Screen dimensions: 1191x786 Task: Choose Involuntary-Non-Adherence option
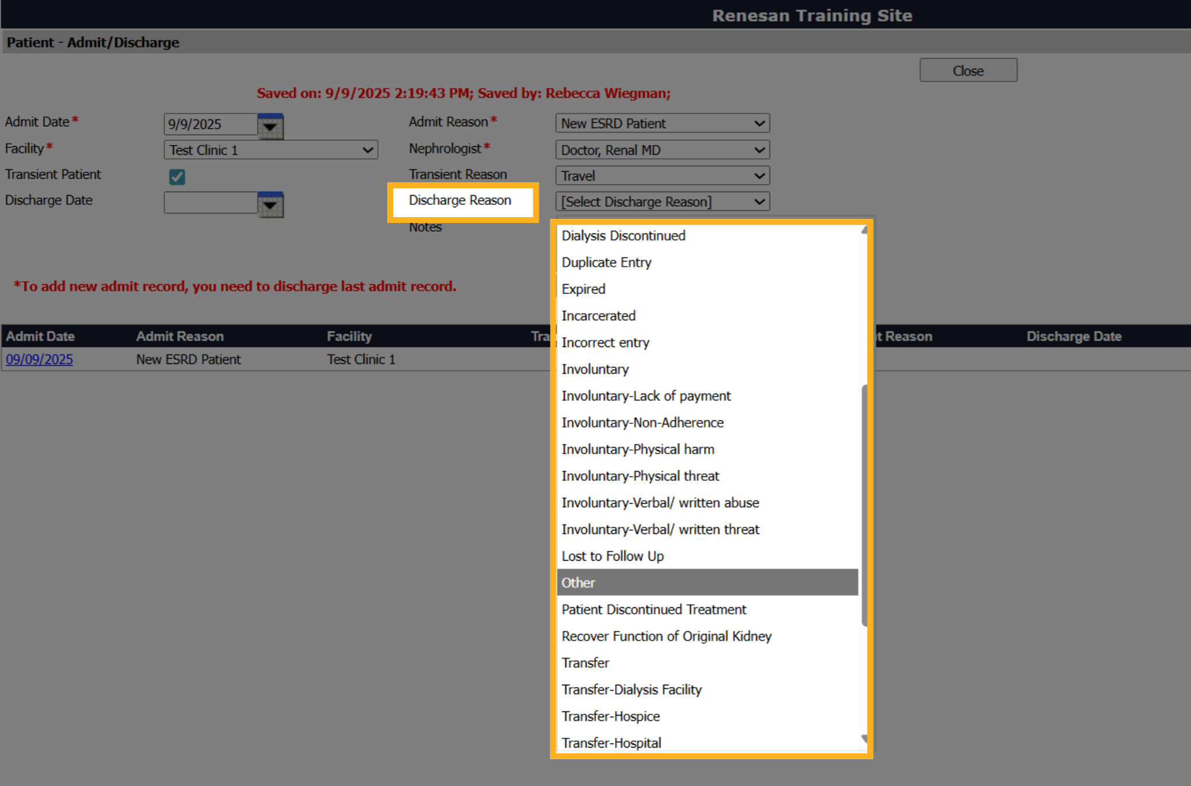click(708, 423)
